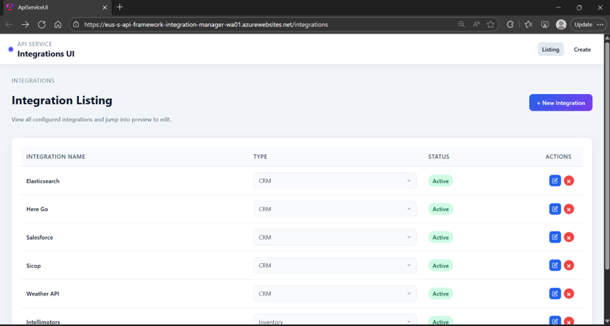The height and width of the screenshot is (326, 610).
Task: Open type dropdown for Weather API
Action: (335, 294)
